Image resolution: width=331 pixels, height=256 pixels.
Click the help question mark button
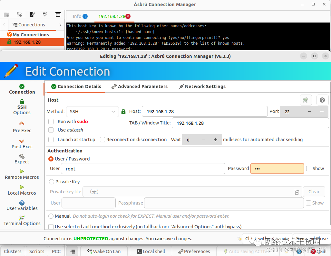pyautogui.click(x=322, y=100)
